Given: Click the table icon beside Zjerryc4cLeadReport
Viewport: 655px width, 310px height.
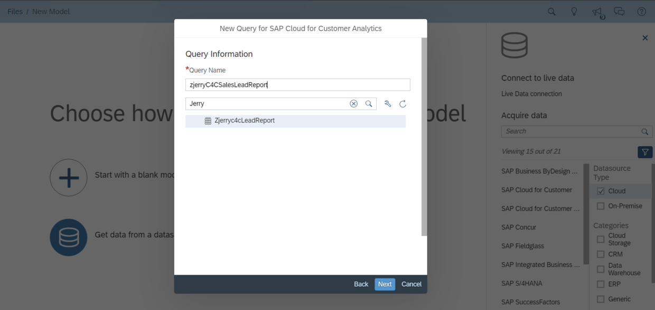Looking at the screenshot, I should (x=208, y=121).
